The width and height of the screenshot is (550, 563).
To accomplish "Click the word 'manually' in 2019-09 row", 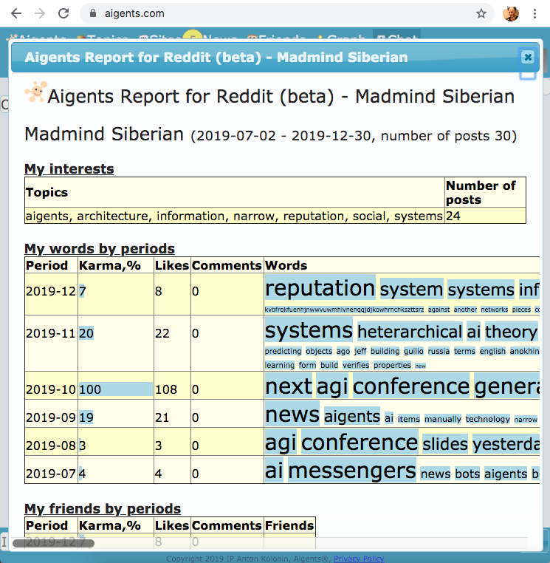I will click(x=443, y=419).
